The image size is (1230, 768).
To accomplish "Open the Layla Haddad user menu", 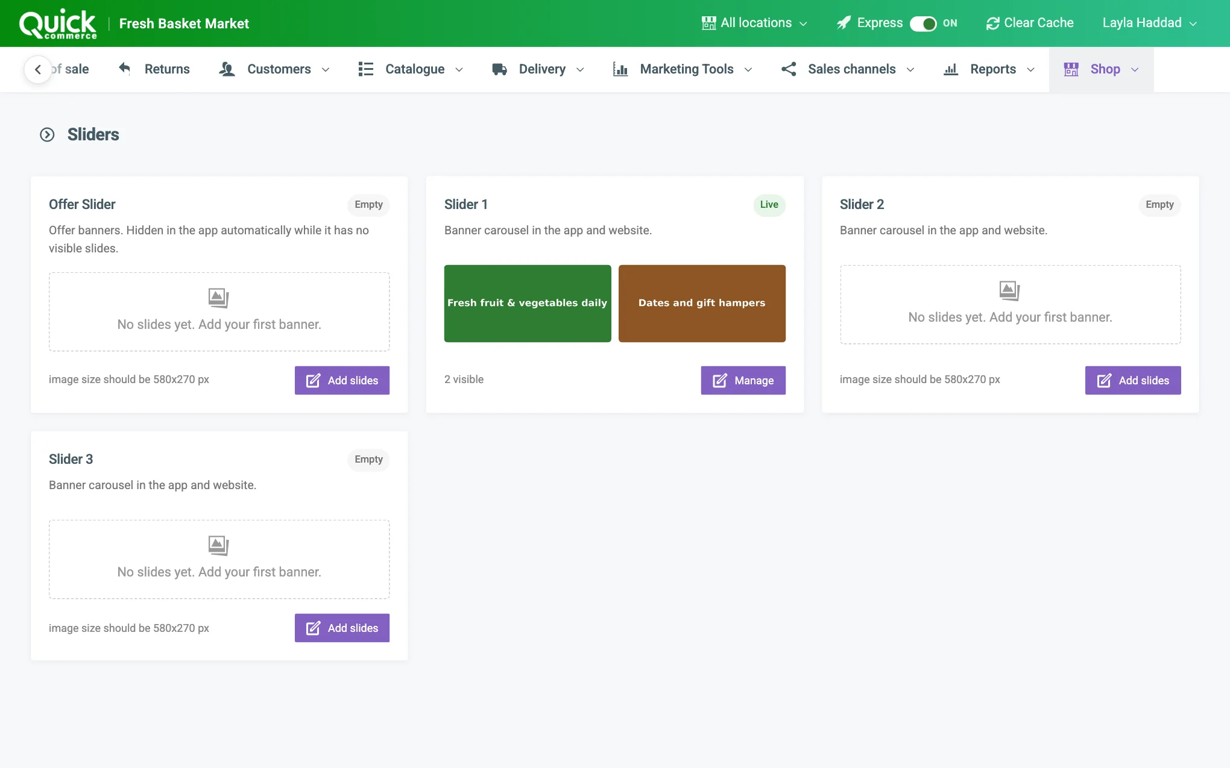I will (1150, 23).
